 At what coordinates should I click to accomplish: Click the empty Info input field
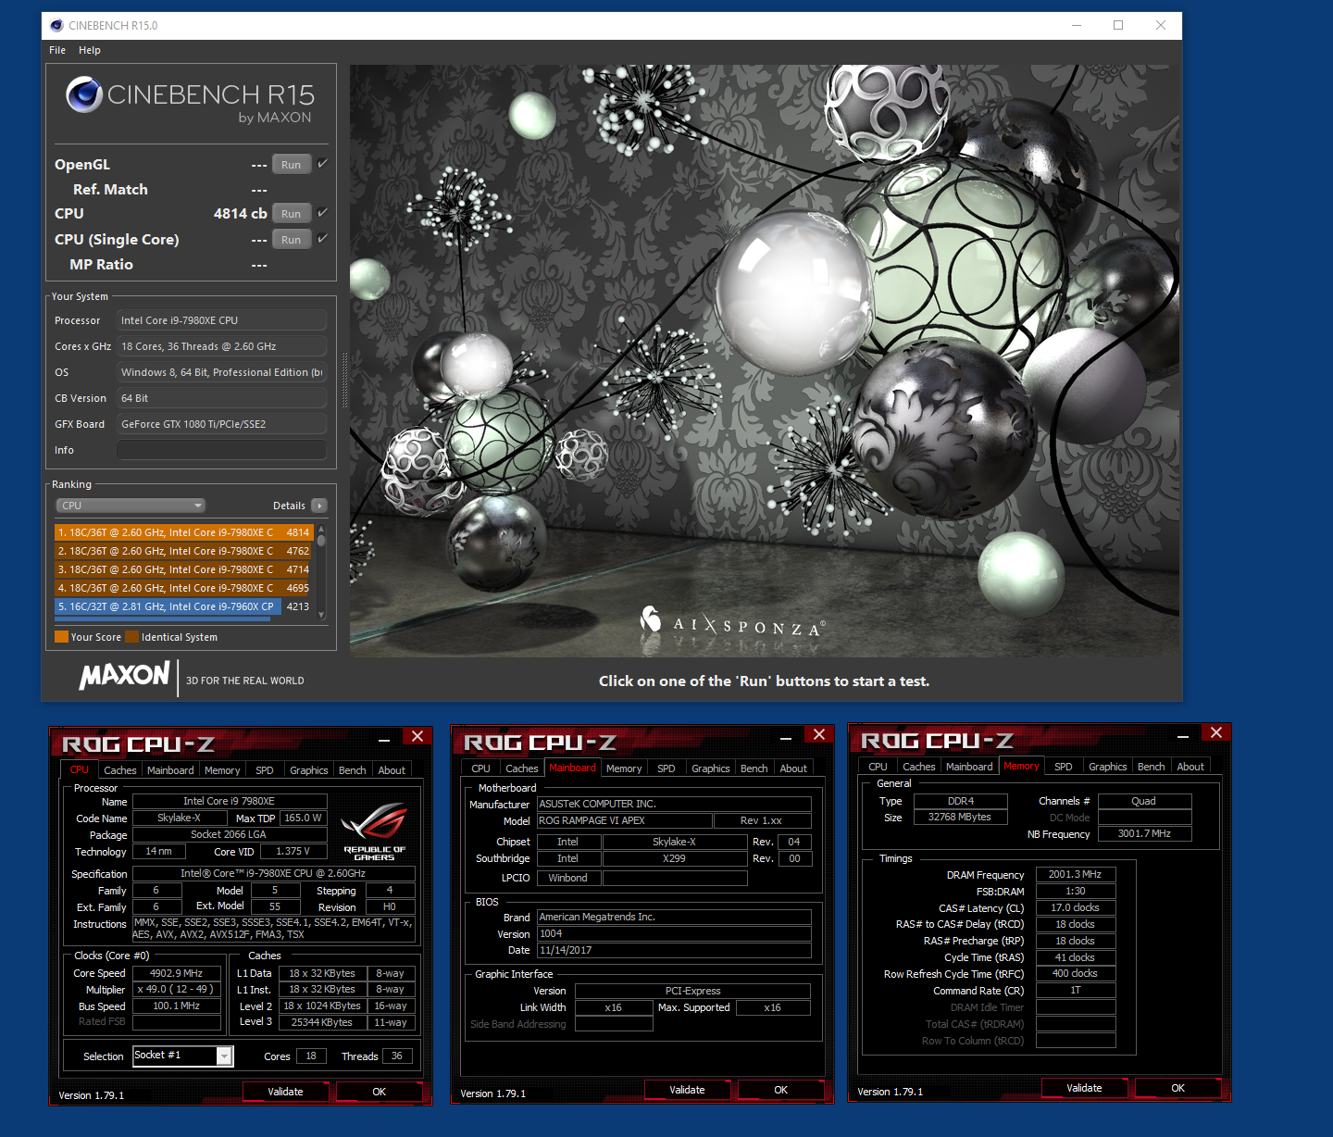click(x=221, y=450)
